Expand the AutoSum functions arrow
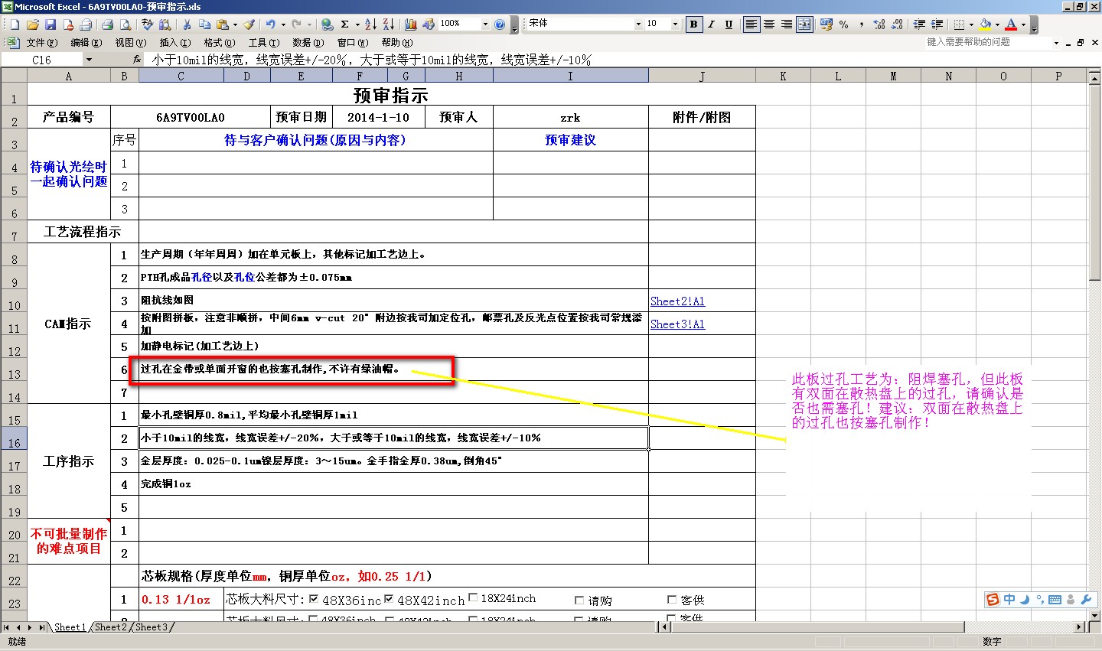Image resolution: width=1102 pixels, height=651 pixels. coord(357,24)
